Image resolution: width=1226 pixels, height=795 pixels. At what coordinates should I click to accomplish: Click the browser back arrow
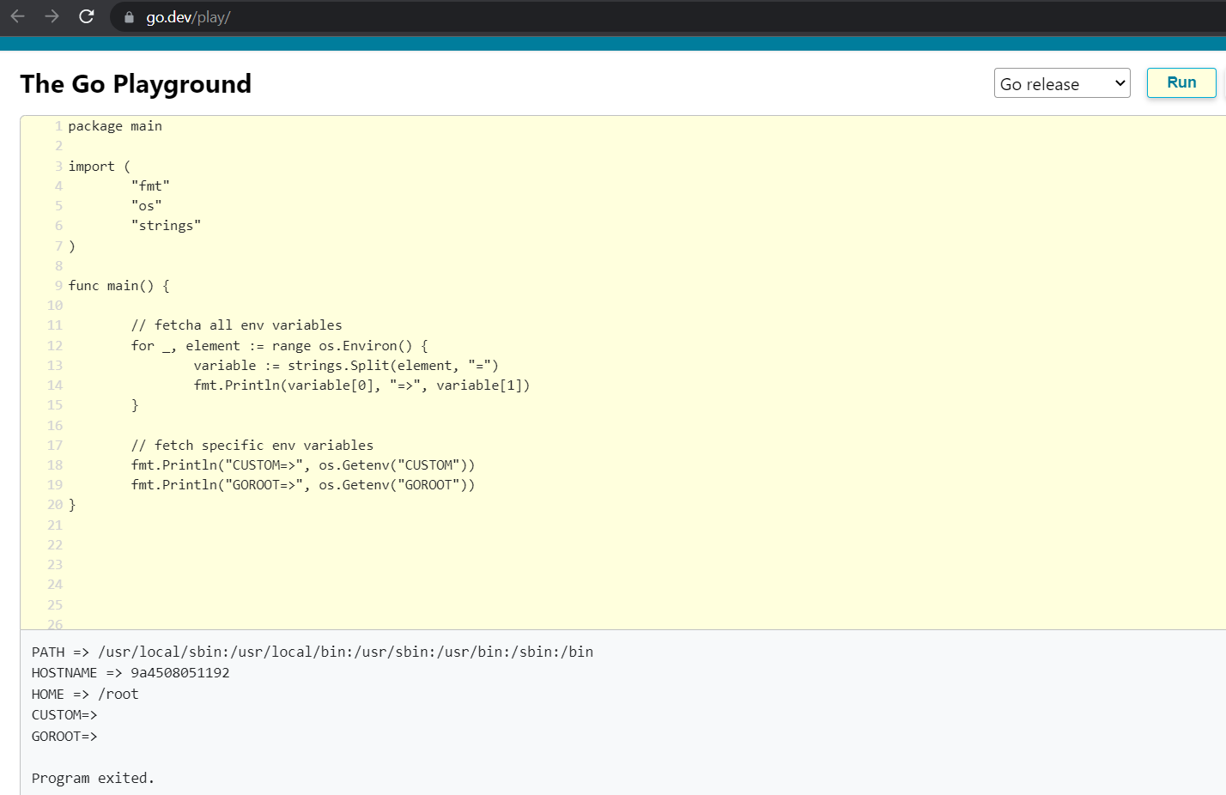coord(17,16)
